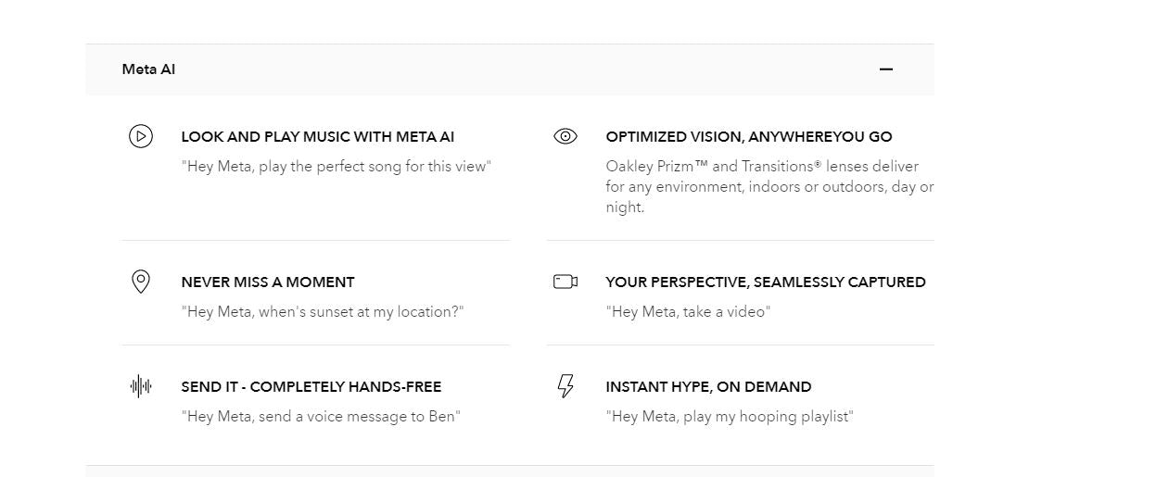Click the 'play the perfect song' quote
The width and height of the screenshot is (1169, 477).
tap(336, 167)
